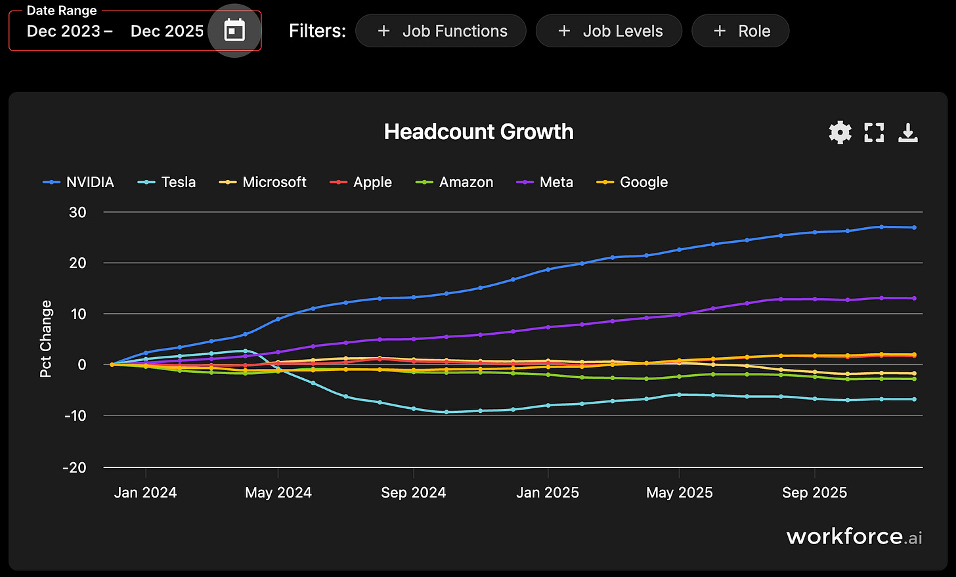The height and width of the screenshot is (577, 956).
Task: Click the 30 y-axis tick label
Action: tap(77, 212)
